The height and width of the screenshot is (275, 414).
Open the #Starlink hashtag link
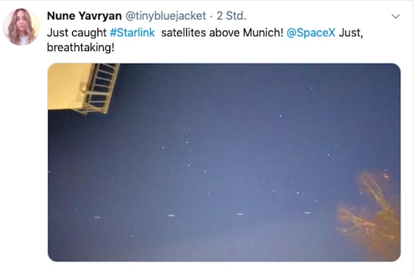click(132, 33)
